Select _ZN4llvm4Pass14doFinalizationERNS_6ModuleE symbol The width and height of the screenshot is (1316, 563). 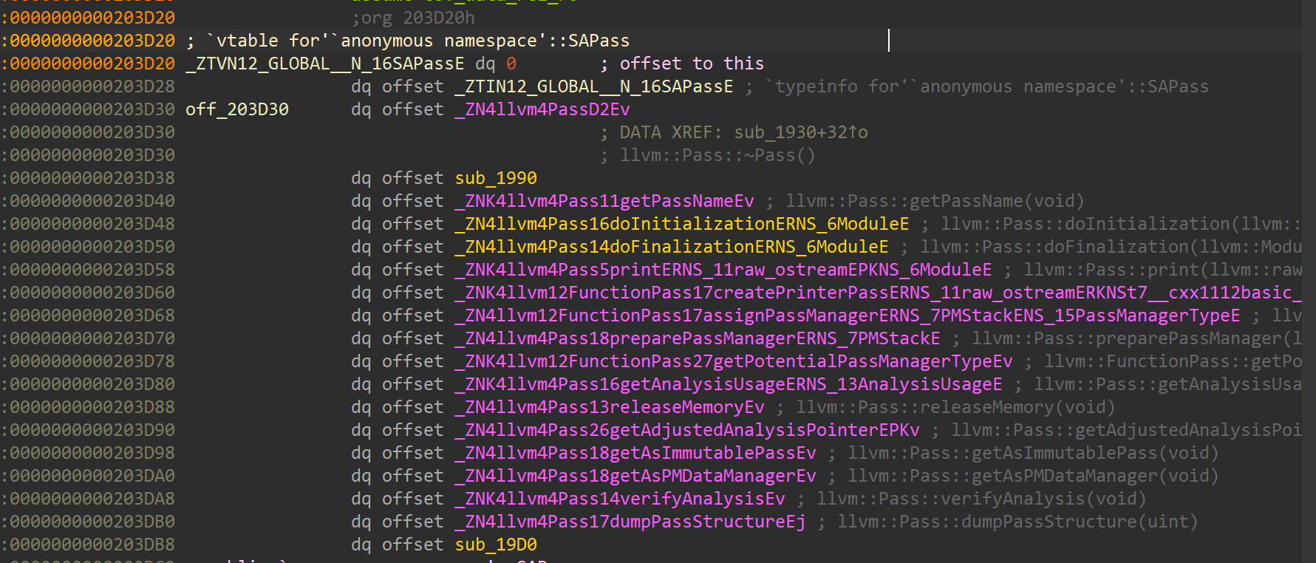pos(672,247)
